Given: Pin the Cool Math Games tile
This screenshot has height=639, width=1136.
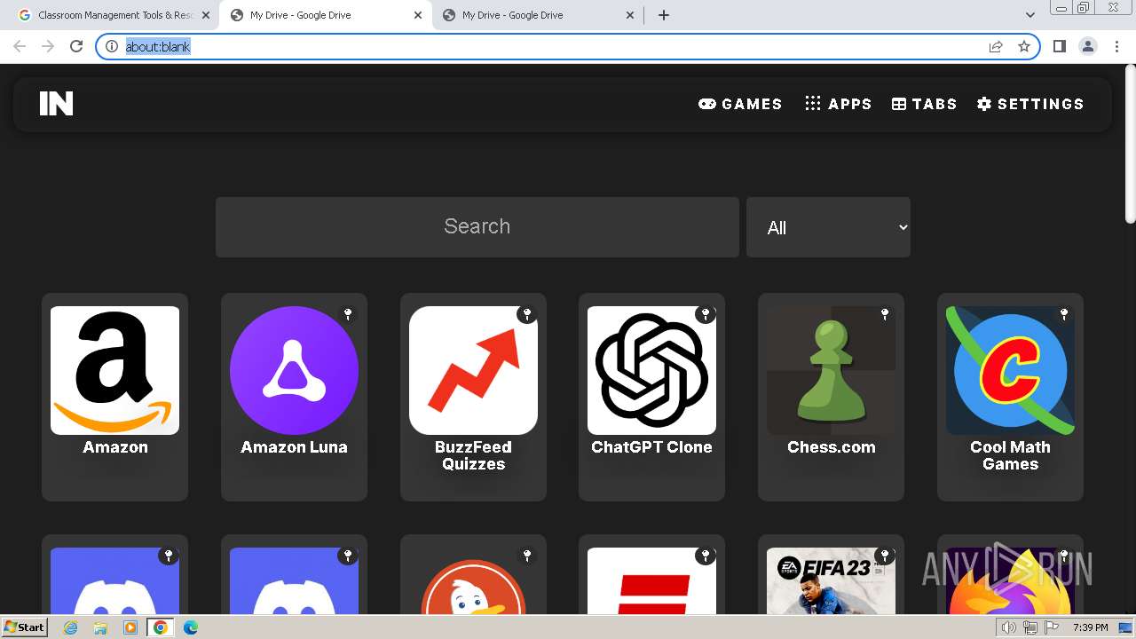Looking at the screenshot, I should 1064,314.
